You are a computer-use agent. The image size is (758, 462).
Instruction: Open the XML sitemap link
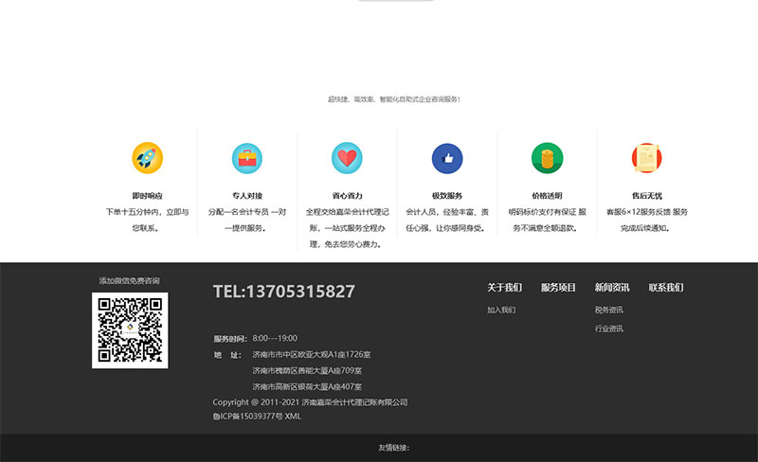point(293,417)
